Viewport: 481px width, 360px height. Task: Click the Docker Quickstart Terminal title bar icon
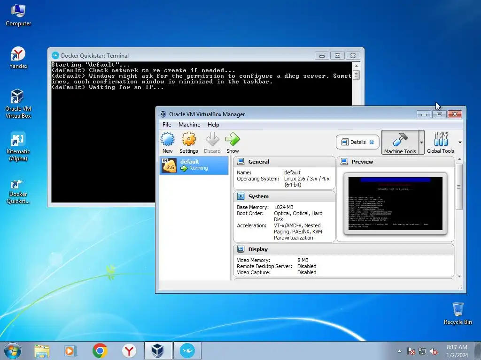pos(55,55)
